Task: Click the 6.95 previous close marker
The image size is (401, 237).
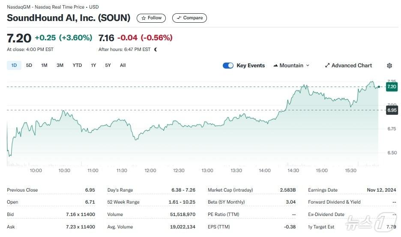Action: pyautogui.click(x=392, y=110)
